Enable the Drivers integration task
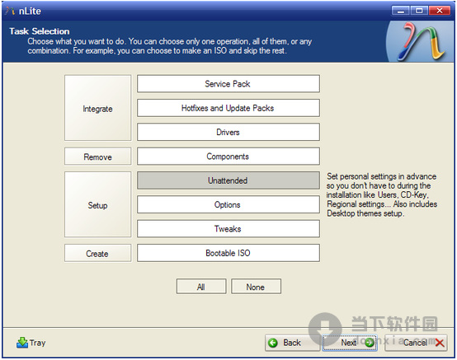Screen dimensions: 457x360 coord(228,132)
